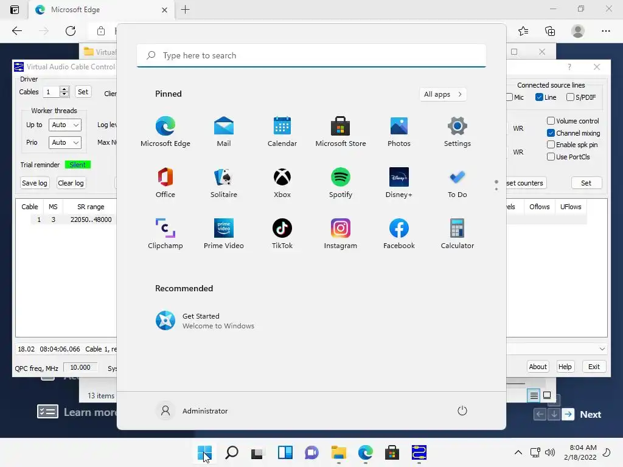Open Edge Collections icon
The width and height of the screenshot is (623, 467).
click(x=550, y=31)
